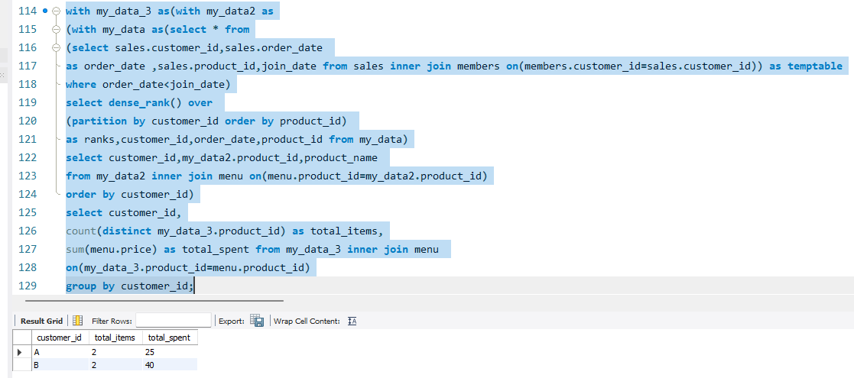This screenshot has width=854, height=378.
Task: Select the customer_id cell containing B
Action: point(59,365)
